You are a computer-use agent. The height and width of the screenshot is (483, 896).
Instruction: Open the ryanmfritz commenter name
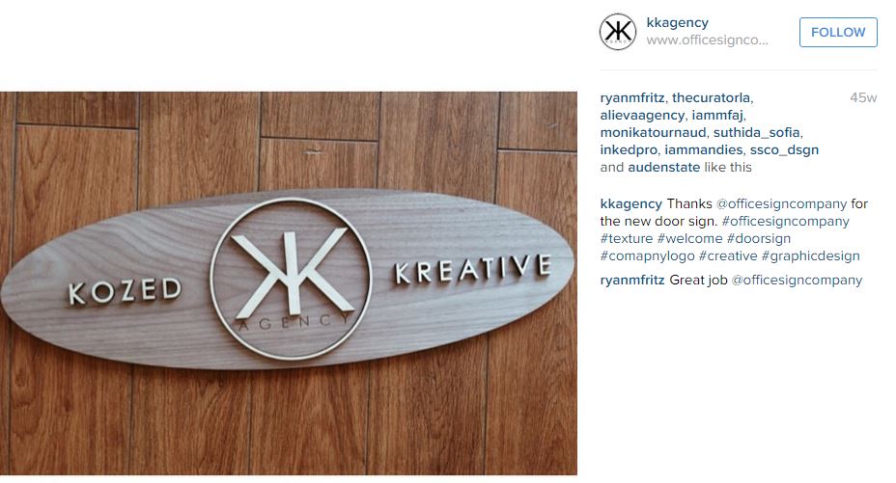[632, 280]
